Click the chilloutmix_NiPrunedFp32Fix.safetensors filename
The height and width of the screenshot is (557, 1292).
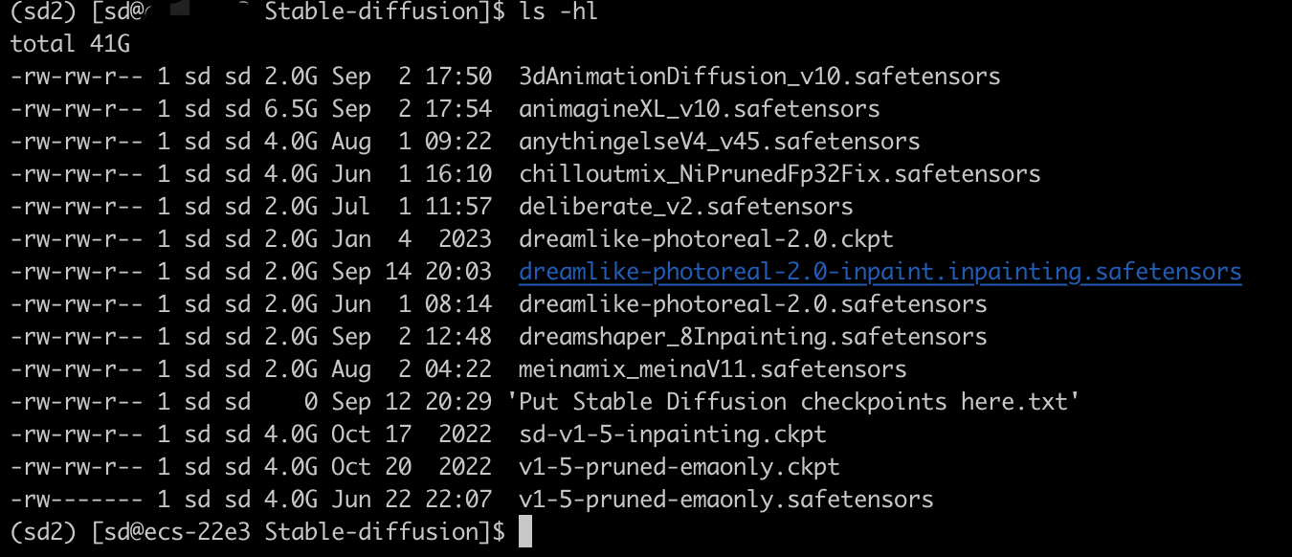coord(780,174)
